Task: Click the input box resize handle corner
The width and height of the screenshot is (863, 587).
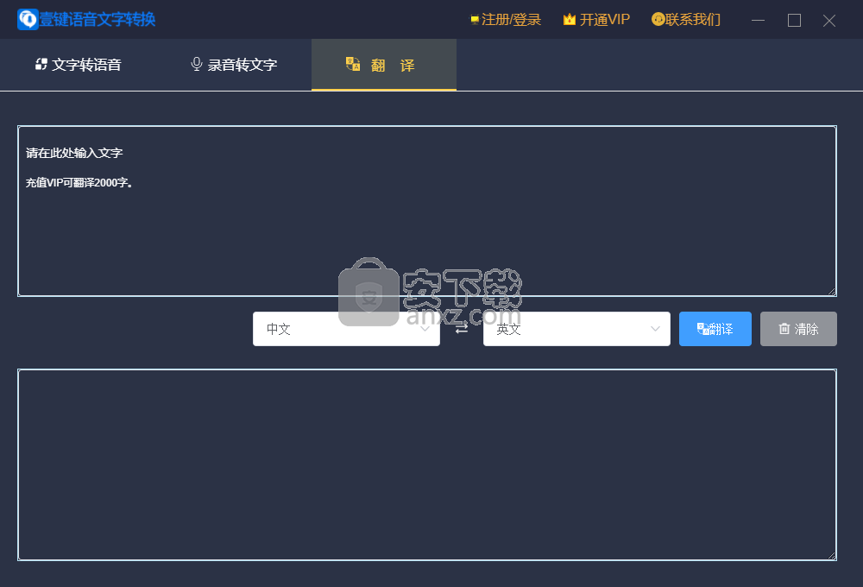Action: [x=832, y=292]
